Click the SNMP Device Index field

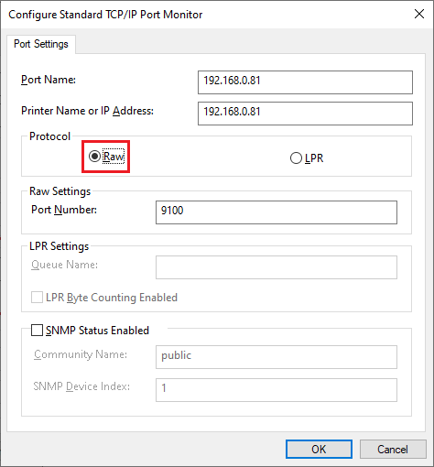click(x=277, y=390)
